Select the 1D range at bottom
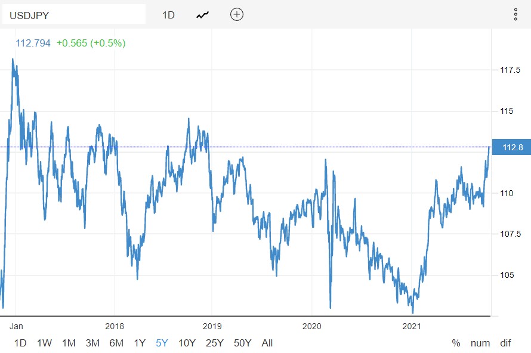The image size is (531, 353). 20,343
